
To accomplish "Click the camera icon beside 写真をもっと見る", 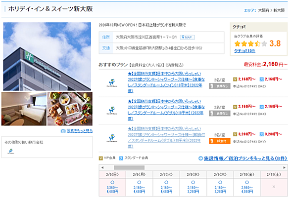I will pos(63,131).
